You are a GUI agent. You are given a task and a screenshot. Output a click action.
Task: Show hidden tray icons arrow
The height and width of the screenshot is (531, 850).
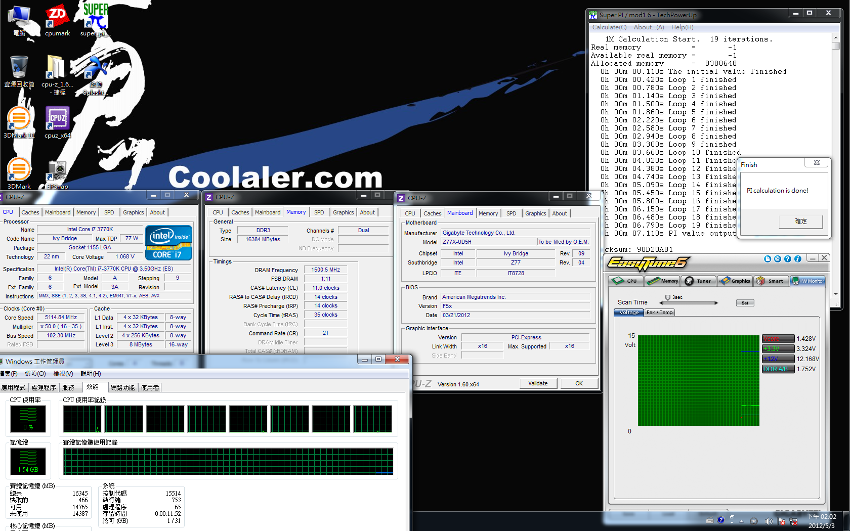pos(742,521)
